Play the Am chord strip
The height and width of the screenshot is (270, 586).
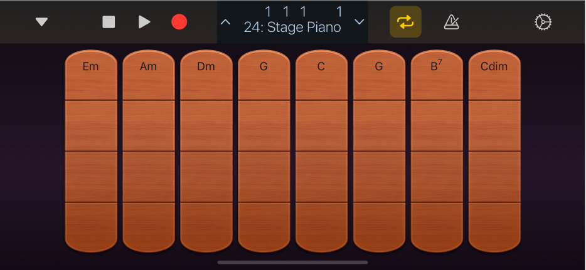pyautogui.click(x=149, y=75)
